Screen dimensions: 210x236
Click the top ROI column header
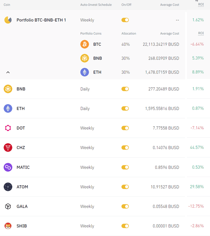coord(201,5)
